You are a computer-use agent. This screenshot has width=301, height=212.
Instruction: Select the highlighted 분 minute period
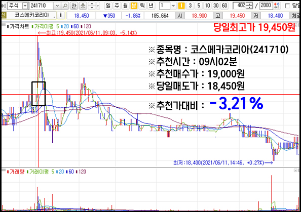click(134, 6)
